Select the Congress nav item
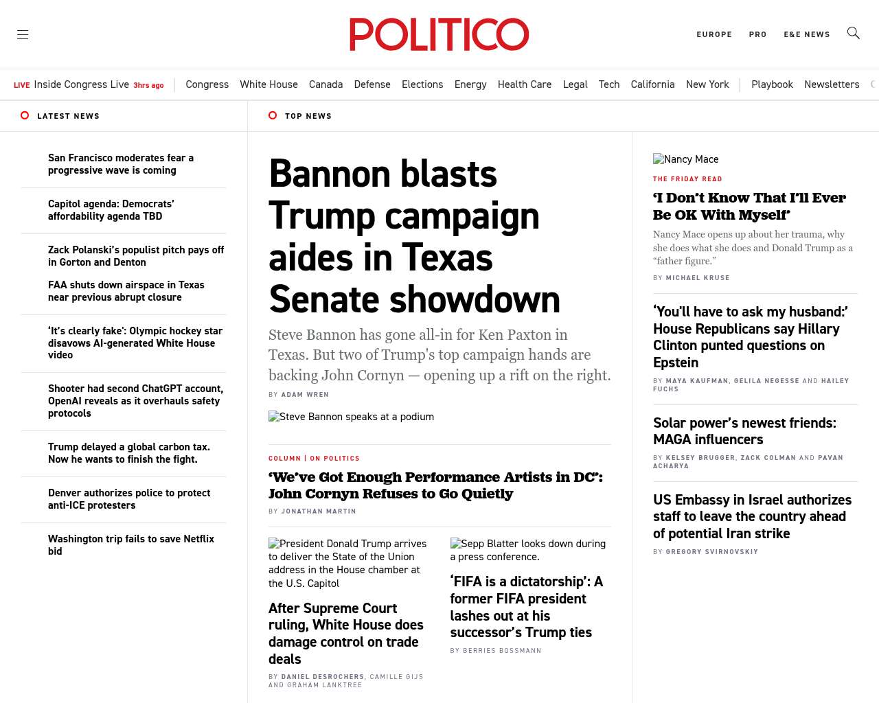Image resolution: width=879 pixels, height=703 pixels. pos(207,84)
